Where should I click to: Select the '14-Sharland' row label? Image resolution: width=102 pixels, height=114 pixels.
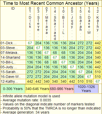tap(13, 57)
